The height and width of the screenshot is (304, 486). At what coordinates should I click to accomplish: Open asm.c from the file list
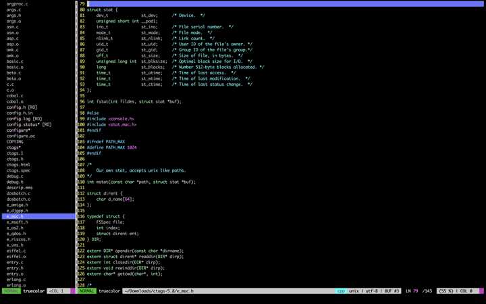[12, 27]
